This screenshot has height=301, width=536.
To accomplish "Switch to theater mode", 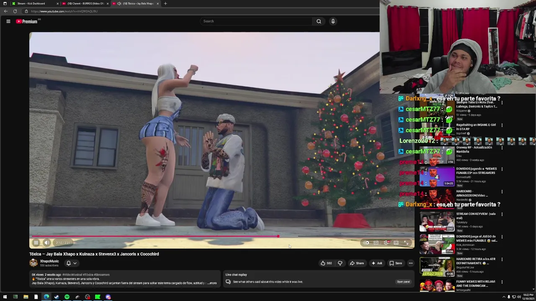I will (x=396, y=243).
